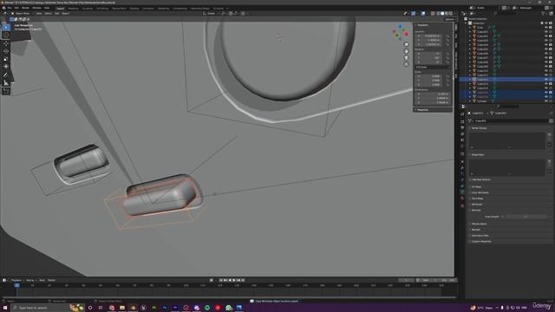
Task: Click the Windows Start button
Action: click(x=4, y=308)
